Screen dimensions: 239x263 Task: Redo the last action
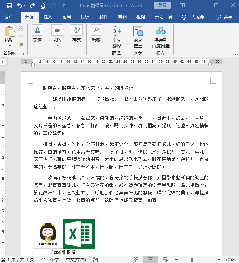click(x=32, y=6)
